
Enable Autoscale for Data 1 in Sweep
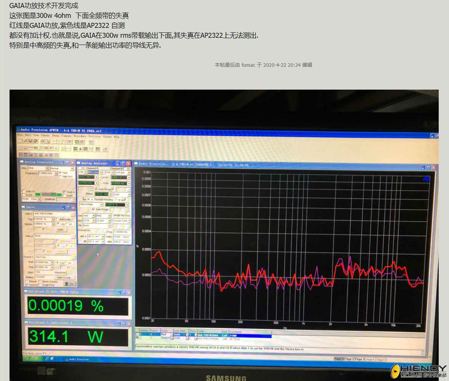(x=57, y=219)
